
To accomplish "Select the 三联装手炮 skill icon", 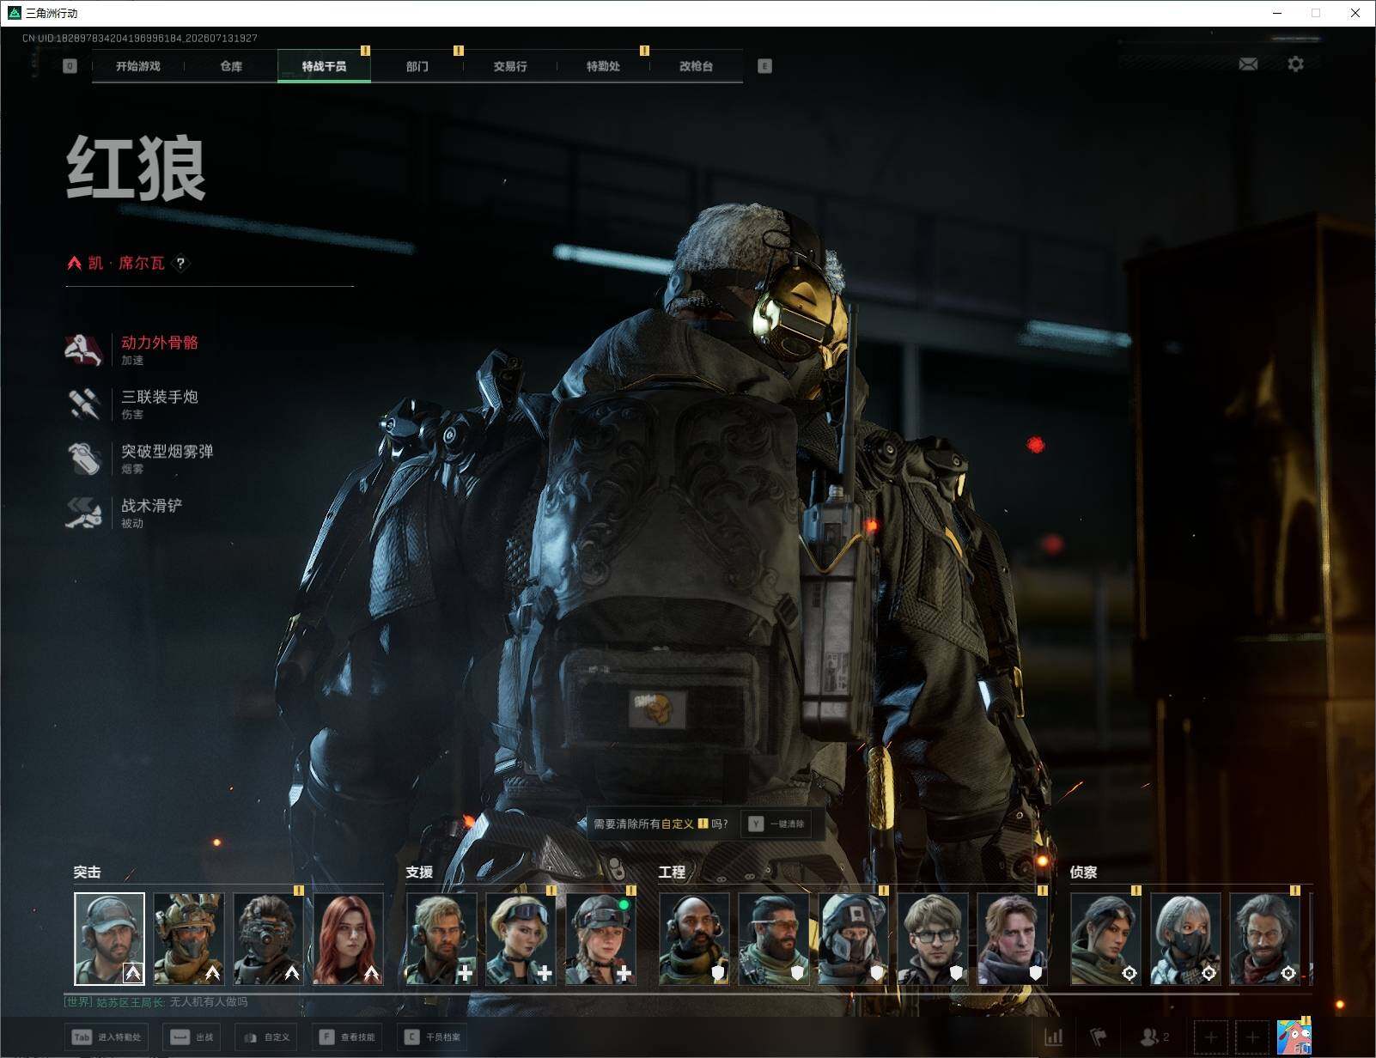I will point(84,404).
